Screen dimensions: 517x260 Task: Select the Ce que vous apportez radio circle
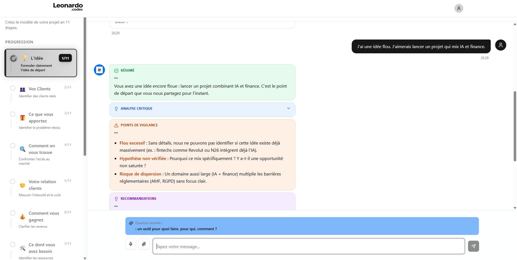[13, 114]
